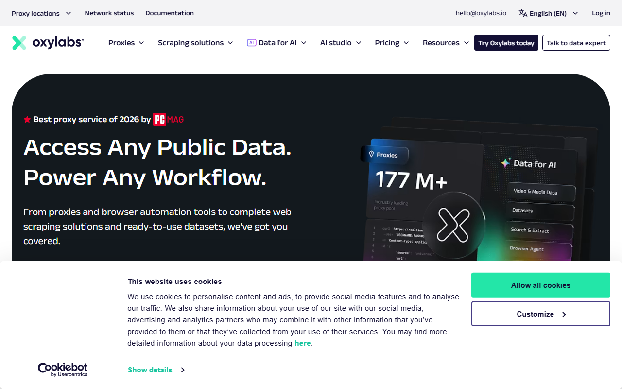Click the PC MAG logo
622x389 pixels.
pyautogui.click(x=169, y=119)
